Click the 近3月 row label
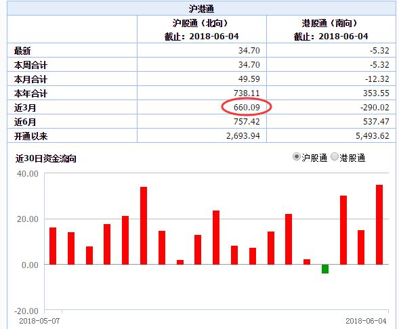The image size is (399, 329). point(25,108)
